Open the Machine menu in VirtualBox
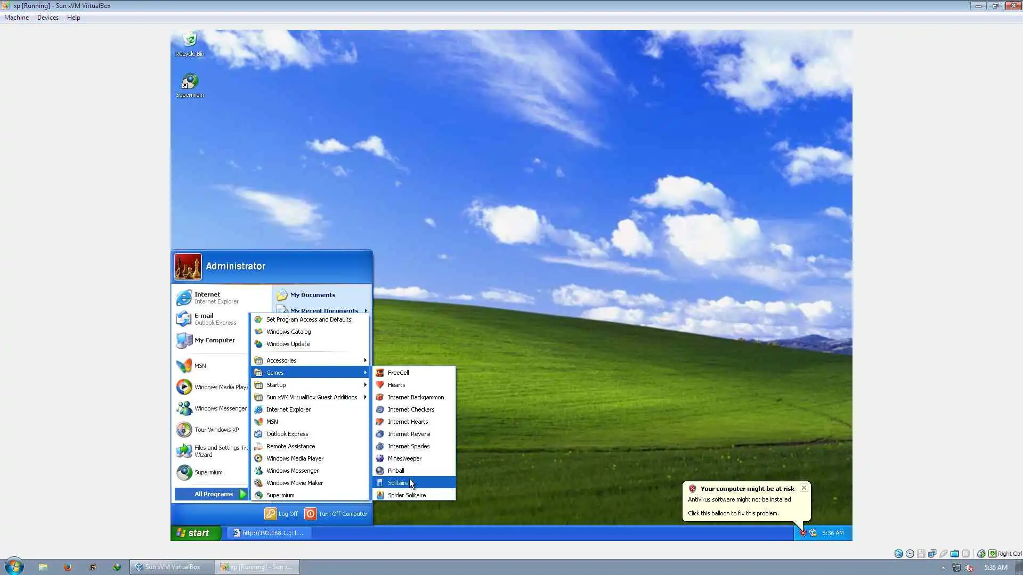This screenshot has width=1023, height=575. tap(17, 18)
